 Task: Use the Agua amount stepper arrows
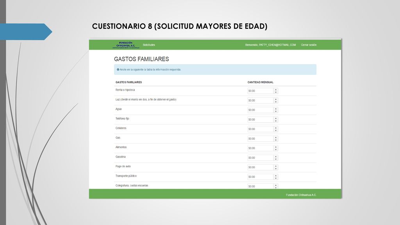coord(276,110)
